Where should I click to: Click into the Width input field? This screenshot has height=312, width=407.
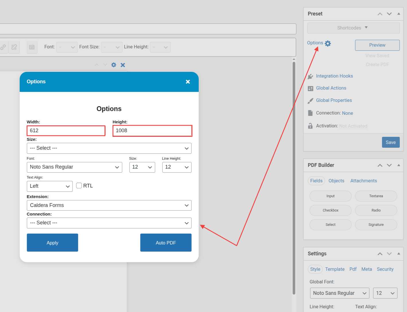(x=66, y=131)
